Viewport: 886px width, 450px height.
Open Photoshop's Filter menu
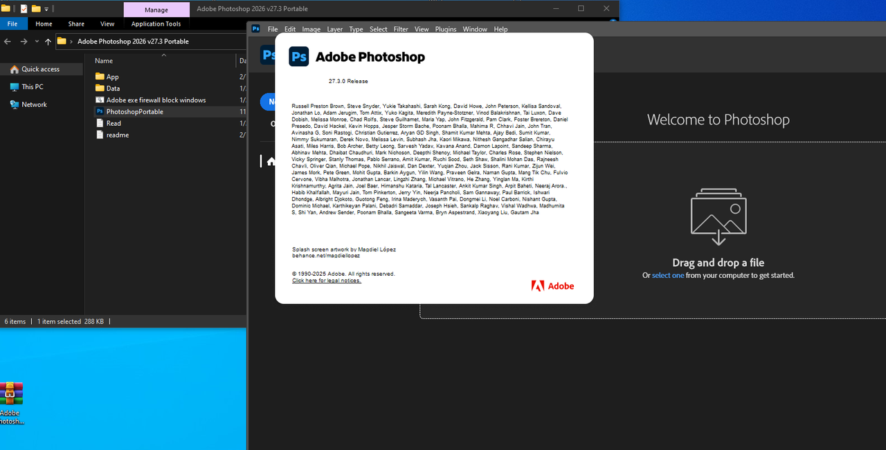401,29
